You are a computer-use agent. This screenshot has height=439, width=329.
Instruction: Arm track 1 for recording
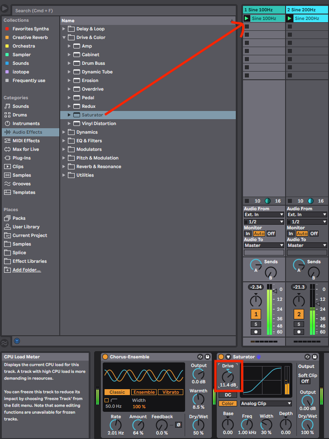pyautogui.click(x=256, y=332)
